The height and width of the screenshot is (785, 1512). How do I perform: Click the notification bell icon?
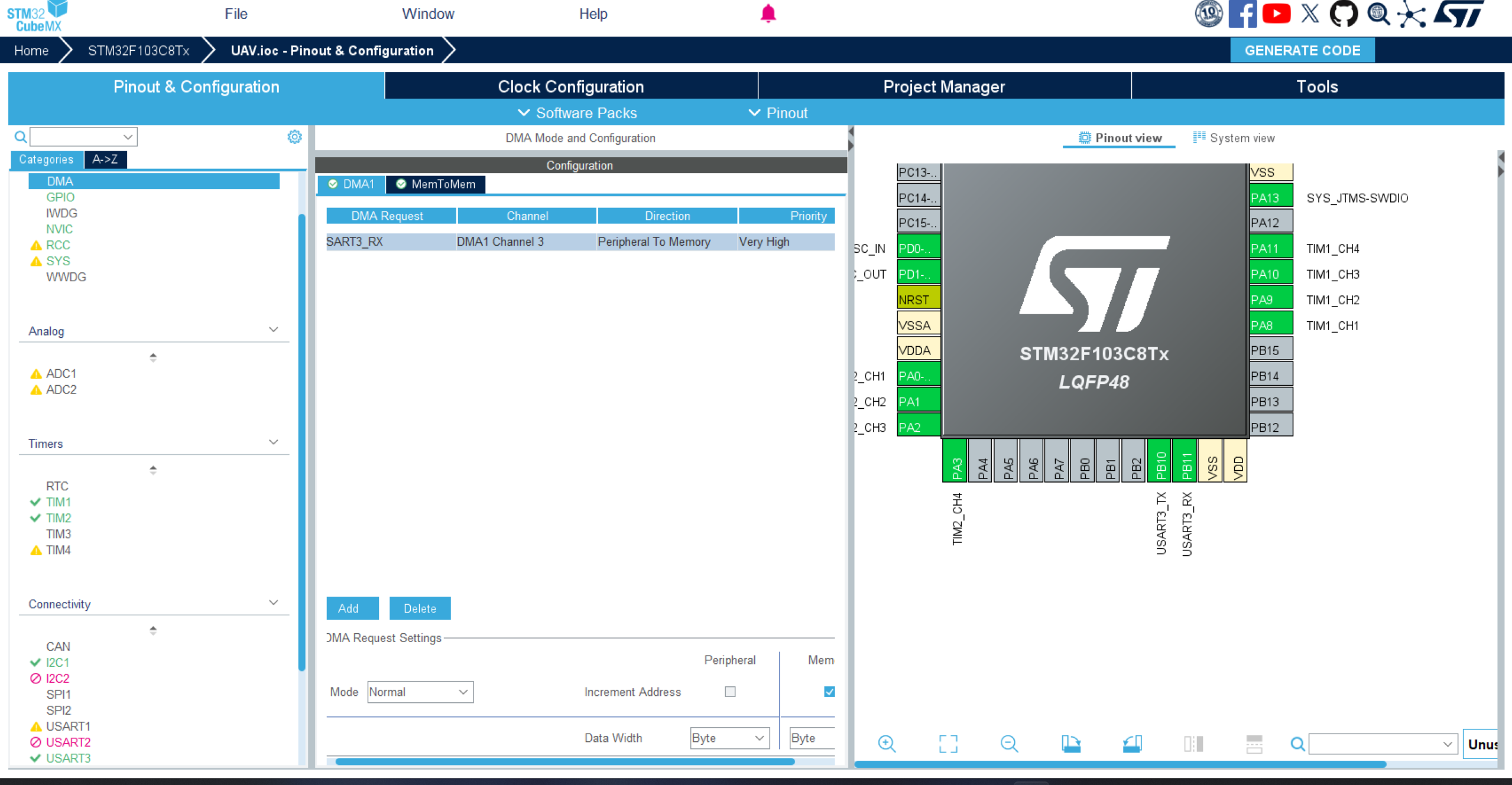[768, 13]
